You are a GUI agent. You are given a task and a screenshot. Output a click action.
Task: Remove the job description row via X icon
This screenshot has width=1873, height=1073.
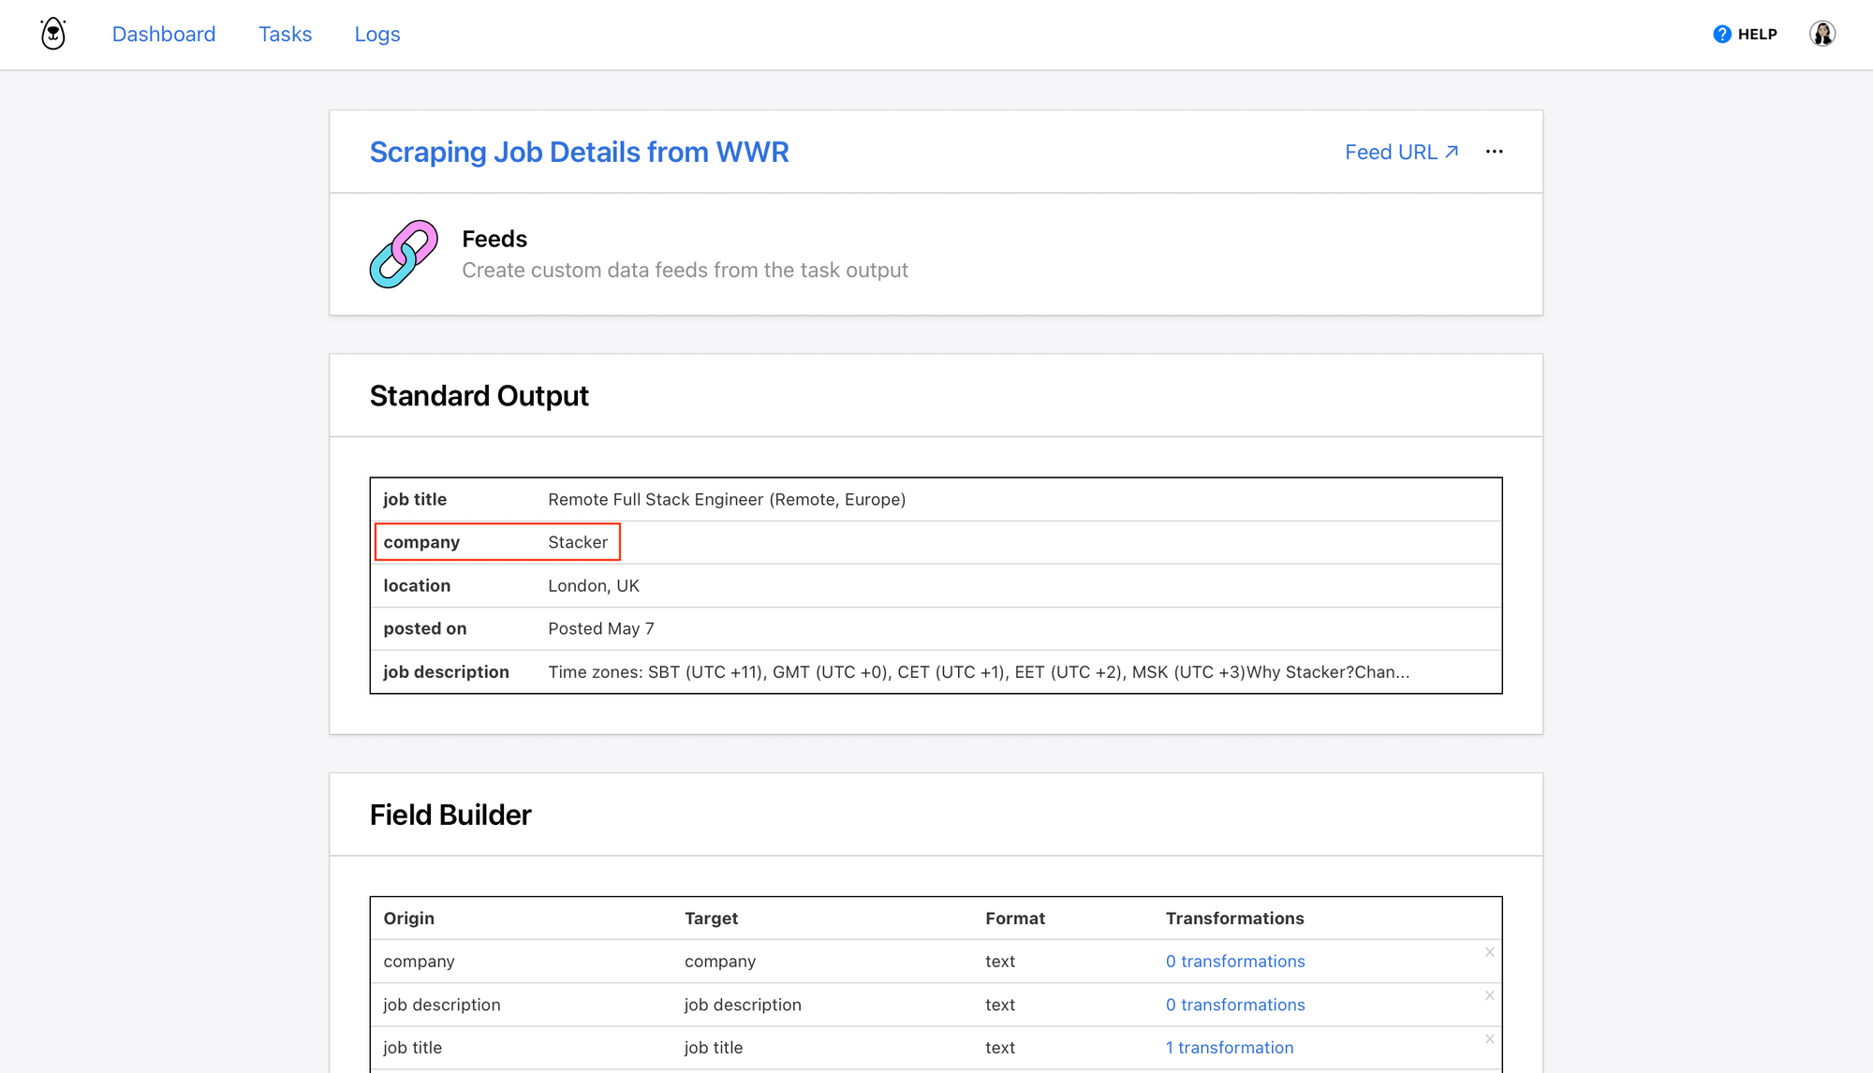point(1489,995)
